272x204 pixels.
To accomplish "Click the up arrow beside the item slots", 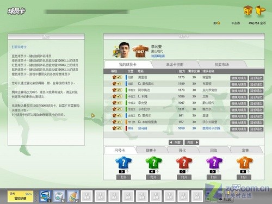I will tap(208, 193).
